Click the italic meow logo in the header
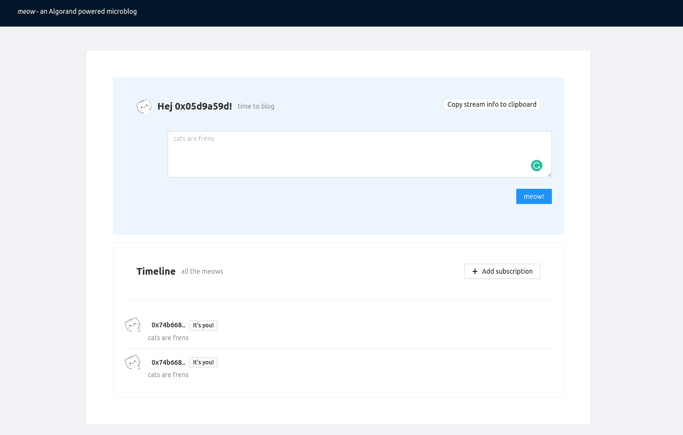Image resolution: width=683 pixels, height=435 pixels. 27,11
